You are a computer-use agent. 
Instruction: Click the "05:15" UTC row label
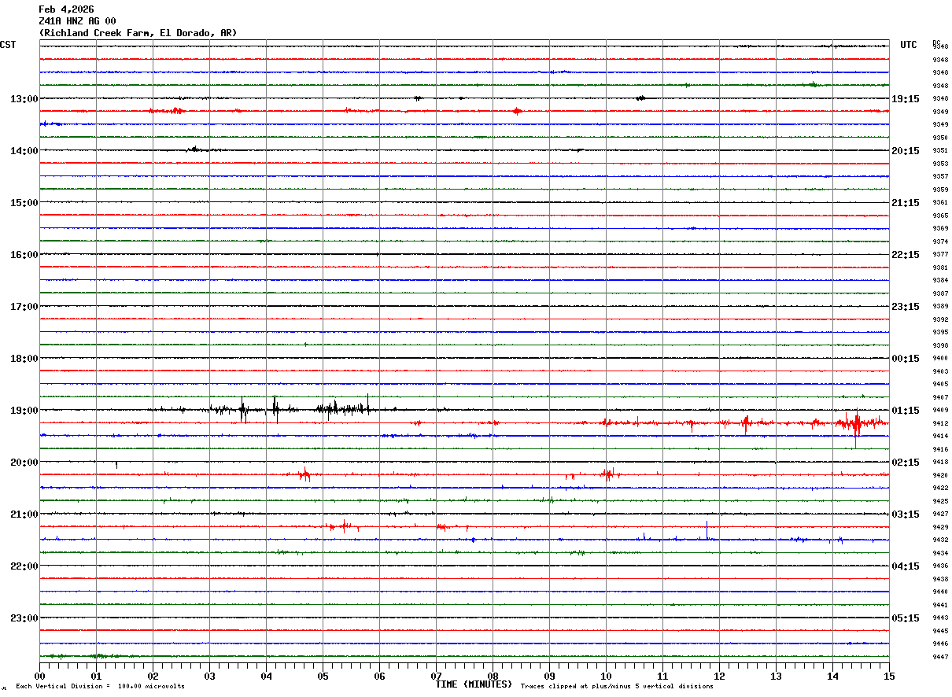point(906,618)
